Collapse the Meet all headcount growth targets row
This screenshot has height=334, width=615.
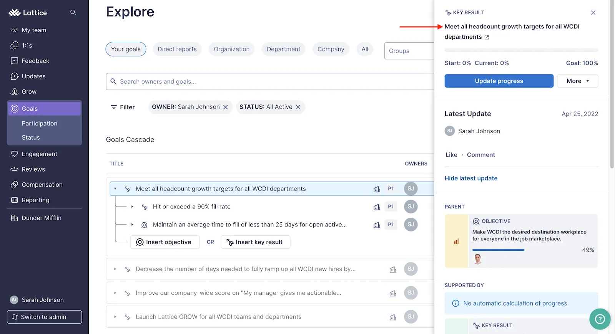(x=115, y=189)
